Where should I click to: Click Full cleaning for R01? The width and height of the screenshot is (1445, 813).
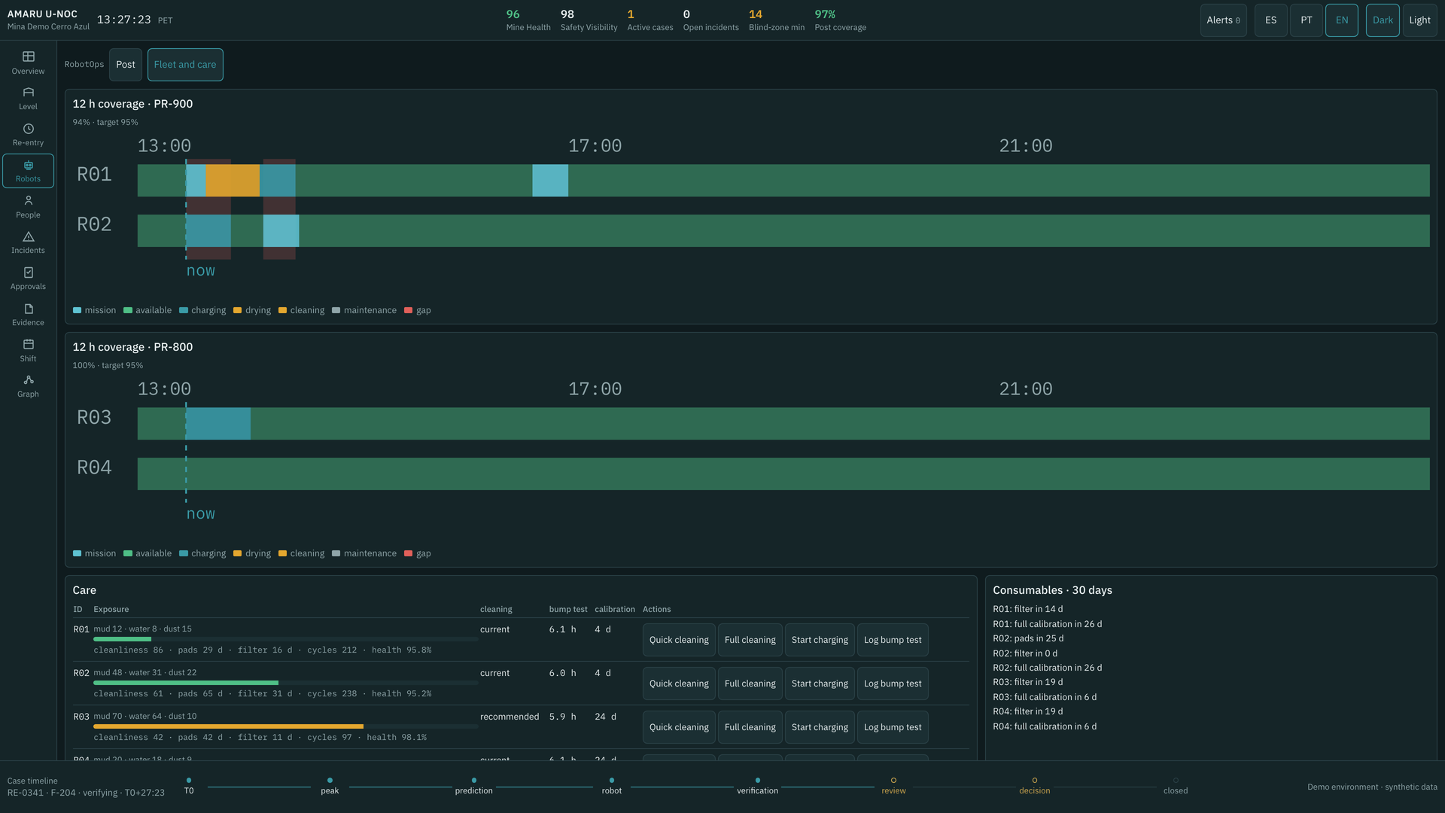tap(750, 640)
